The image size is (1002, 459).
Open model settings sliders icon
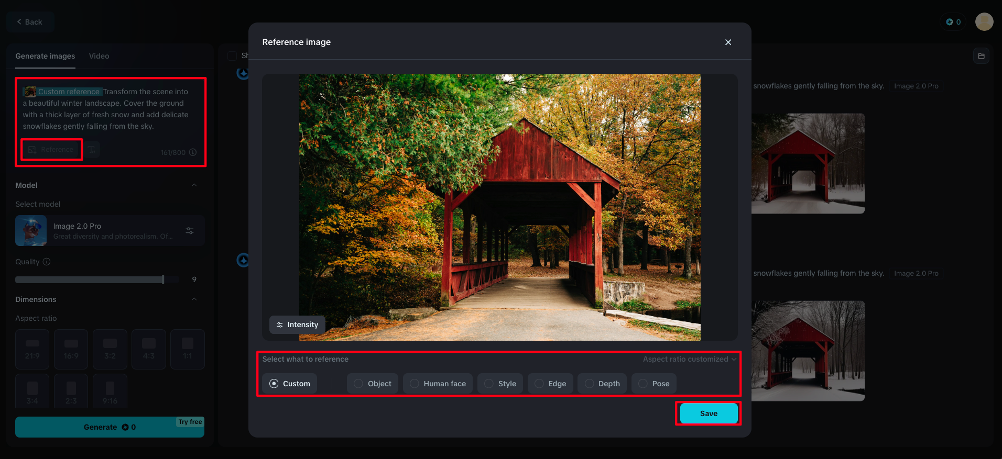[x=190, y=231]
